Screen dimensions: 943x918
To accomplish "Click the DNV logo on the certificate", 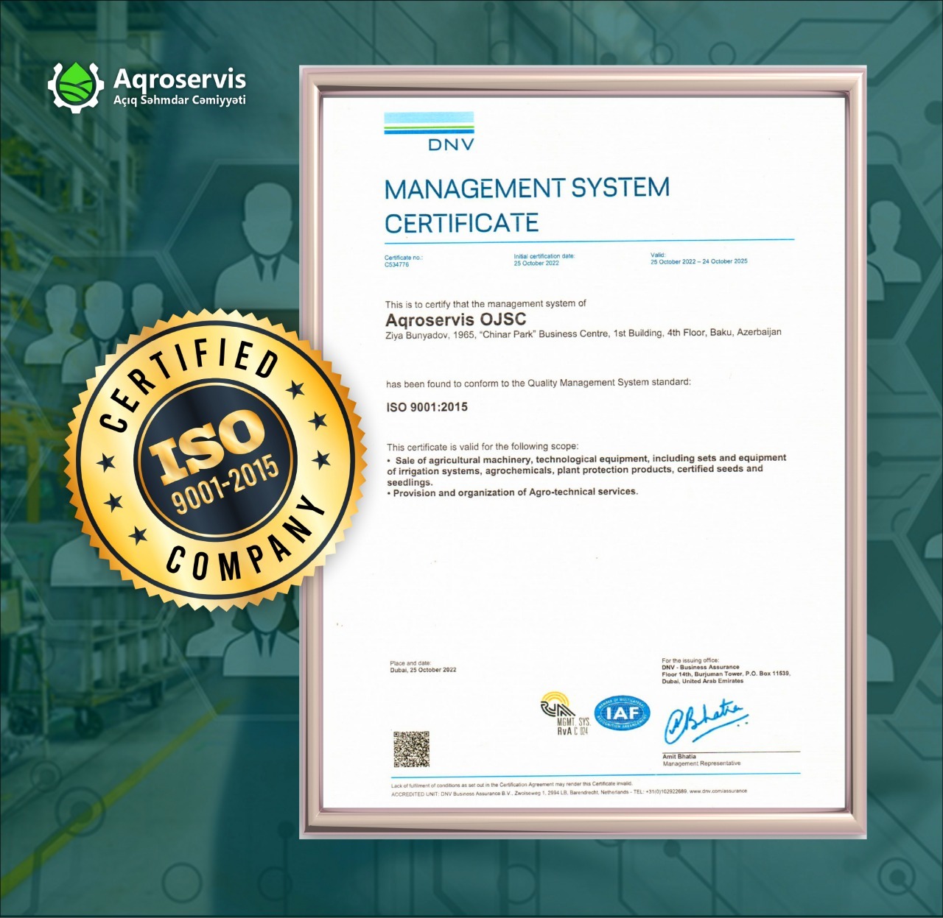I will 429,132.
